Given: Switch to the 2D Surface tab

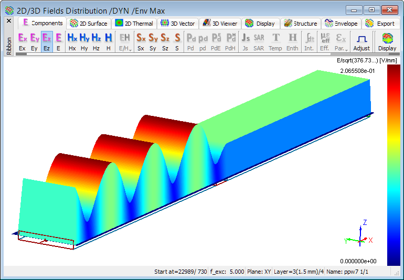Looking at the screenshot, I should point(89,23).
